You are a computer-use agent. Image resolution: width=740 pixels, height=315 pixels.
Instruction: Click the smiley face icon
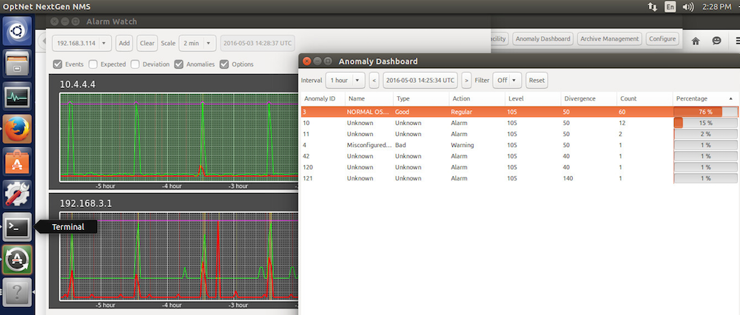point(716,41)
